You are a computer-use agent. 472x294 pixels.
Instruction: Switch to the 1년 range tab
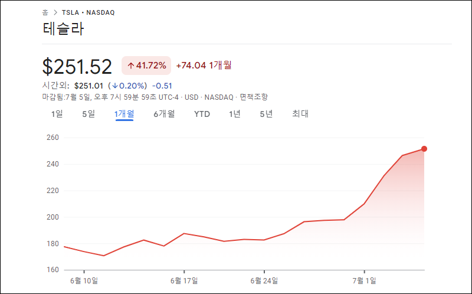(234, 114)
